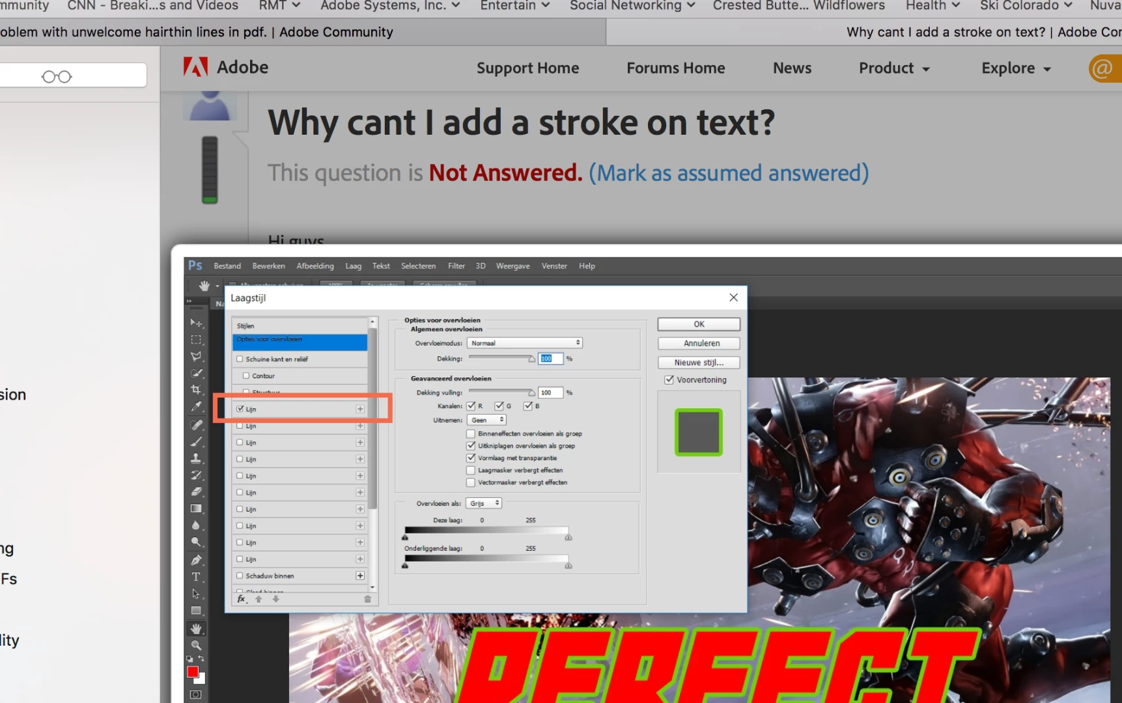Check Binneneffecten overvloeien als groep

(x=471, y=434)
